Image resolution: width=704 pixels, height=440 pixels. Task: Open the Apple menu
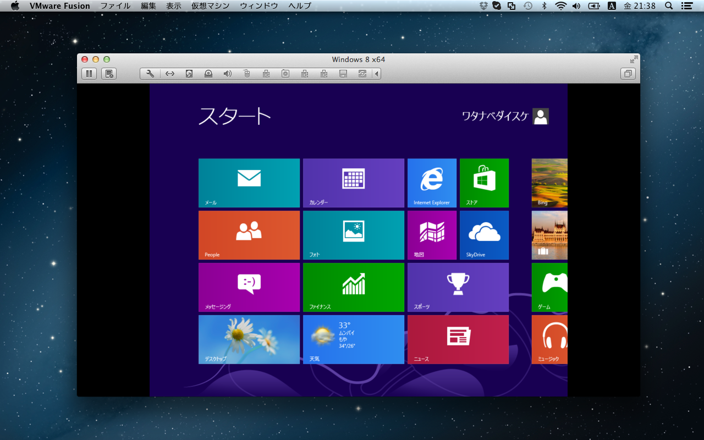(15, 6)
